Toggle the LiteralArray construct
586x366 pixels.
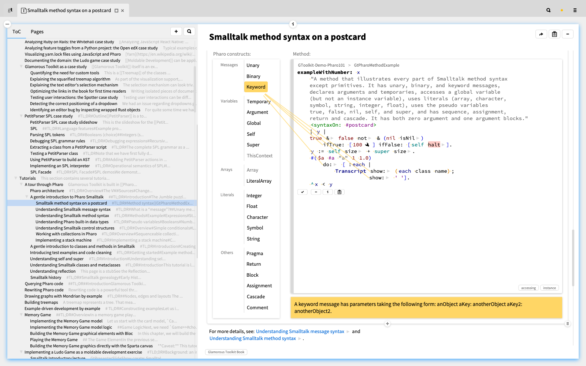point(259,181)
